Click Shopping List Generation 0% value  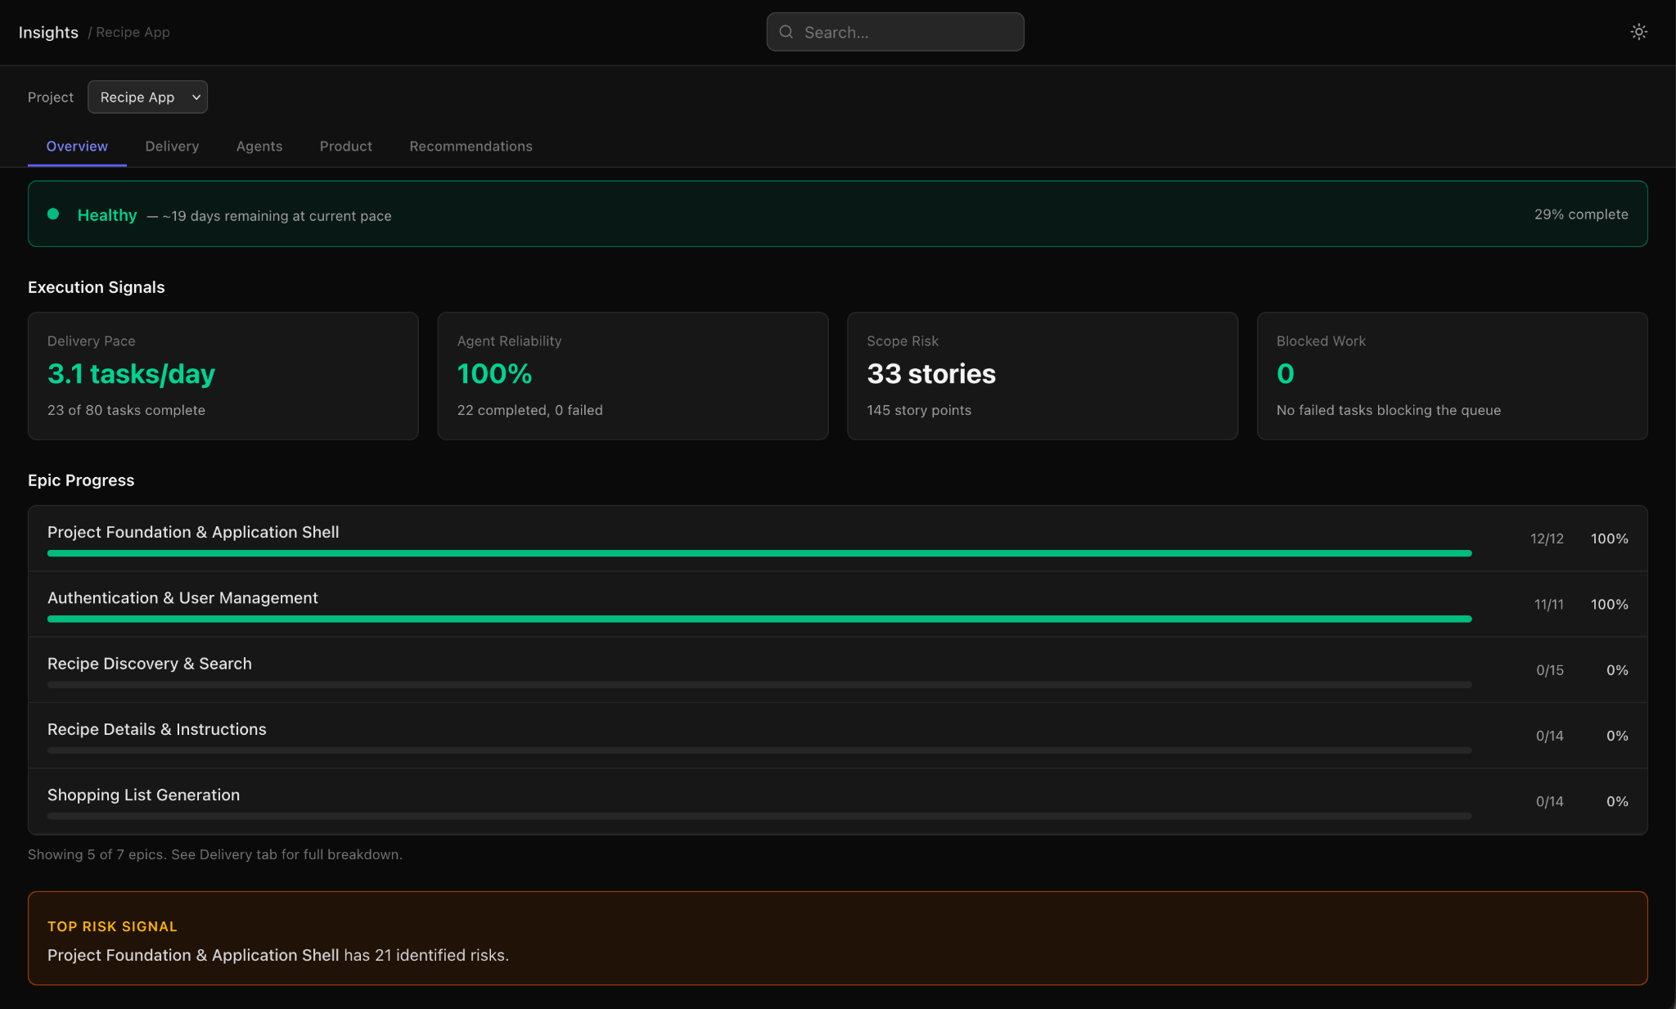[1617, 801]
